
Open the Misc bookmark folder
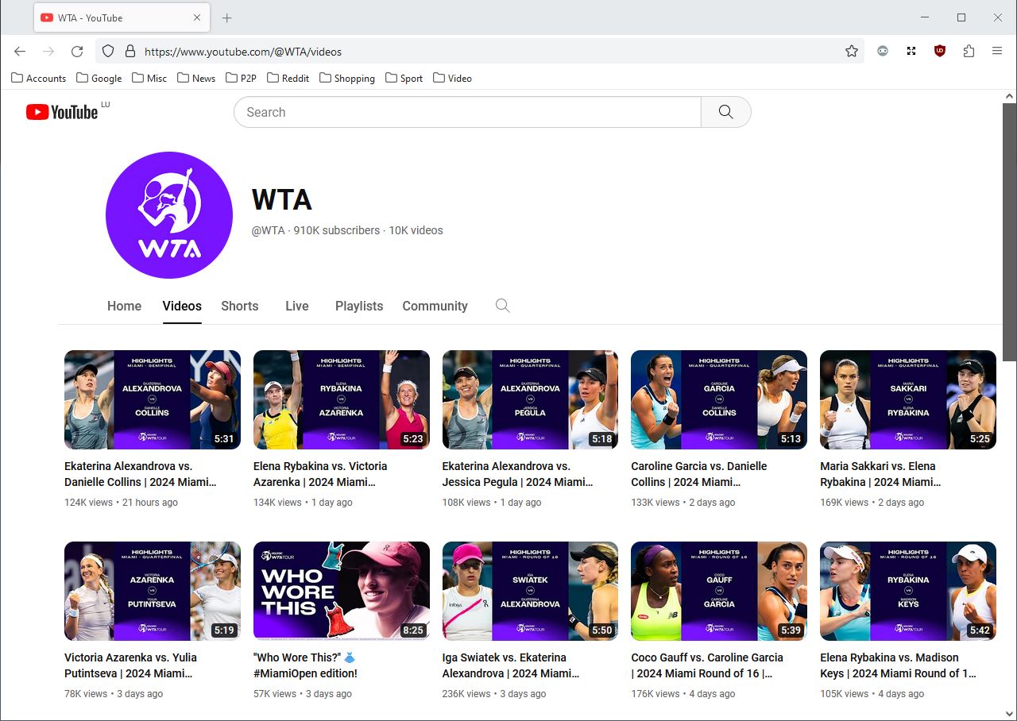[x=149, y=78]
